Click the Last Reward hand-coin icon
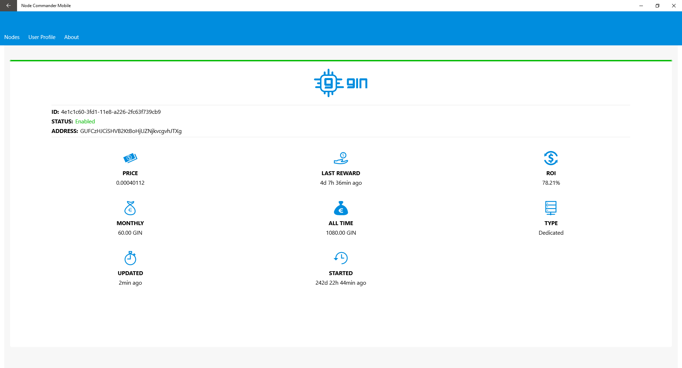 341,158
